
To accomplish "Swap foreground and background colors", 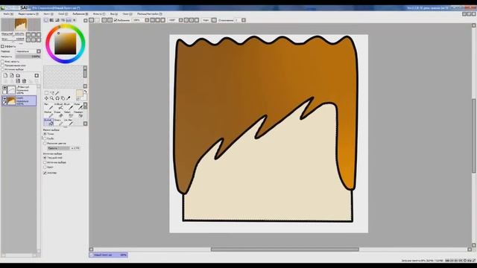I will [85, 92].
